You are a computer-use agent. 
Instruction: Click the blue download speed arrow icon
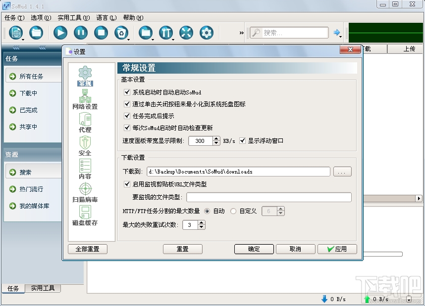(324, 299)
